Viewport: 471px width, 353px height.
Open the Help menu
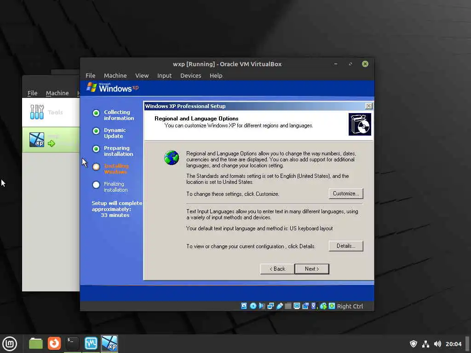216,76
